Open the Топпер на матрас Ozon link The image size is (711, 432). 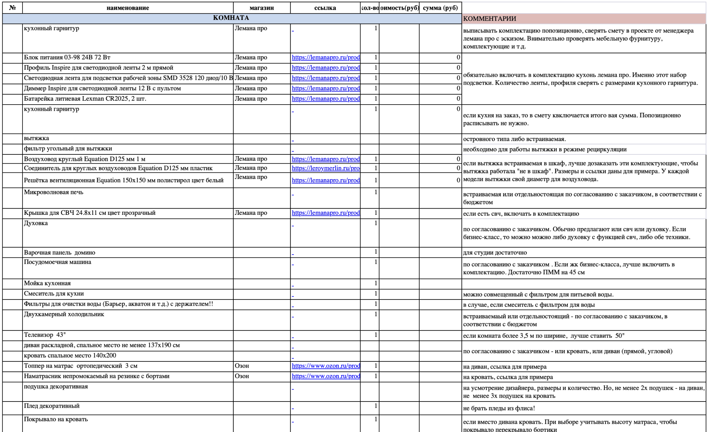[326, 366]
